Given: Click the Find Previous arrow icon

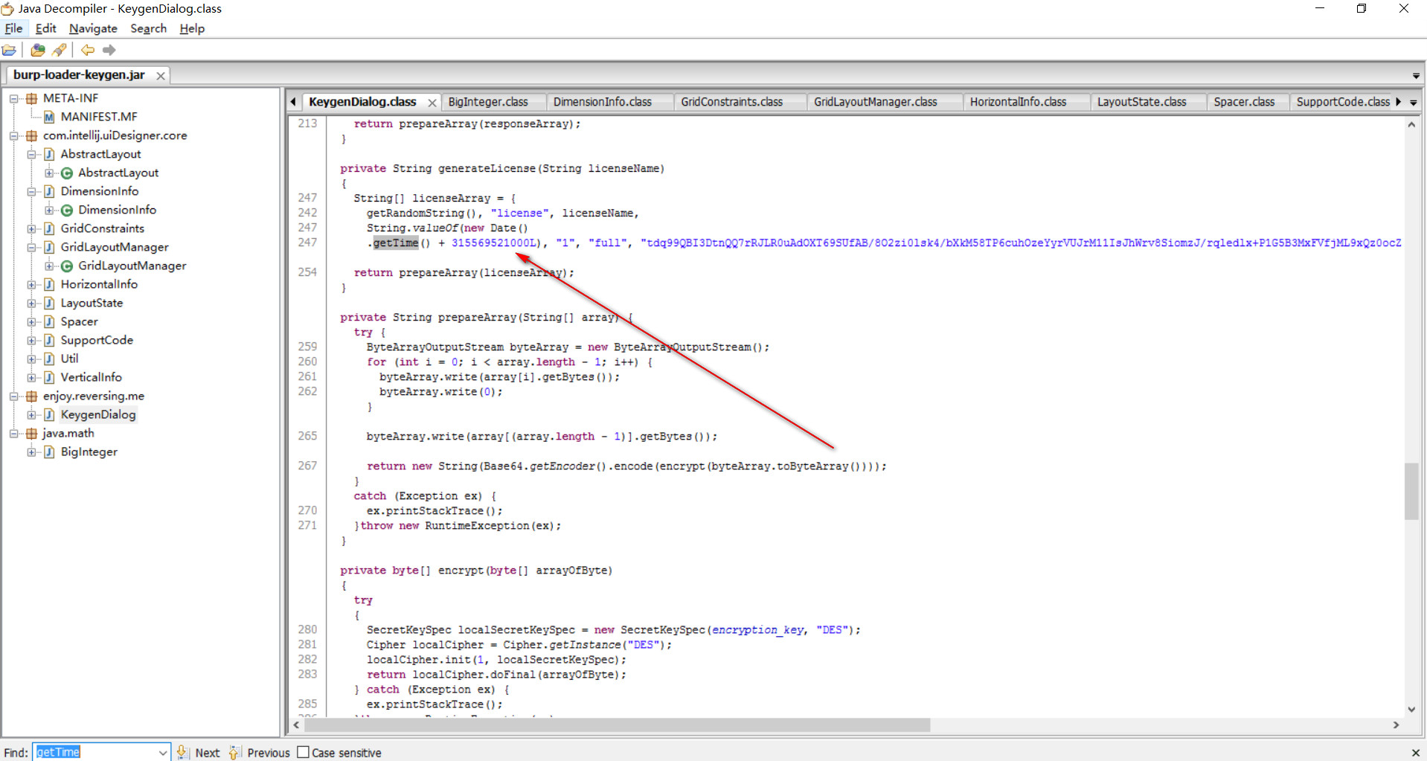Looking at the screenshot, I should pos(234,752).
